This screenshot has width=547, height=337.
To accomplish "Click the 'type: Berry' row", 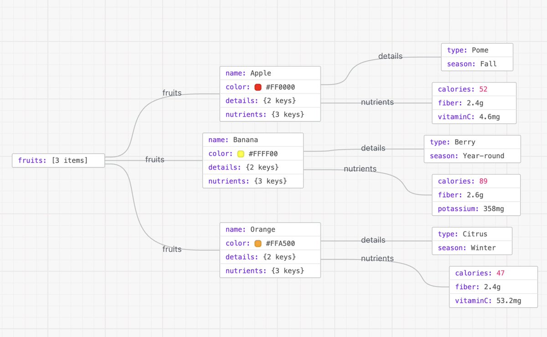I will (x=472, y=142).
